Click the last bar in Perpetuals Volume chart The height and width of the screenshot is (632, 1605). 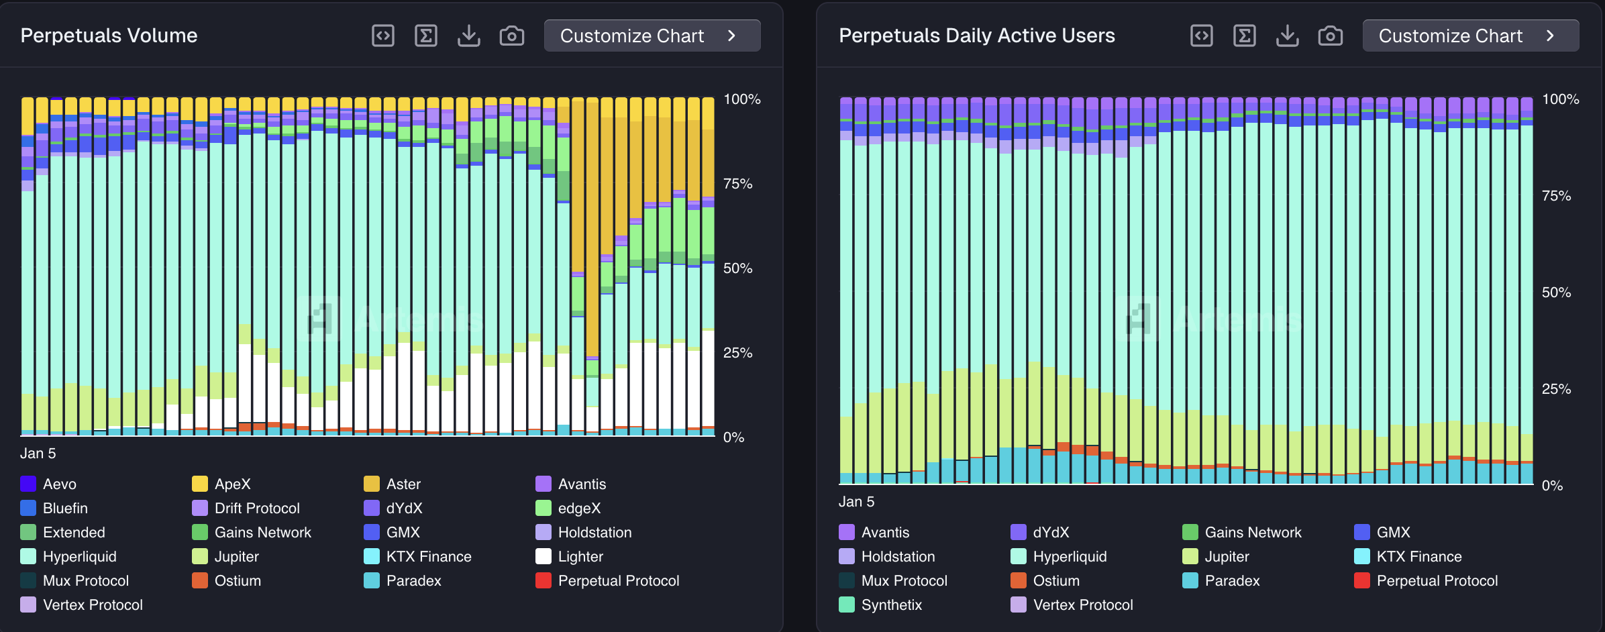coord(708,268)
